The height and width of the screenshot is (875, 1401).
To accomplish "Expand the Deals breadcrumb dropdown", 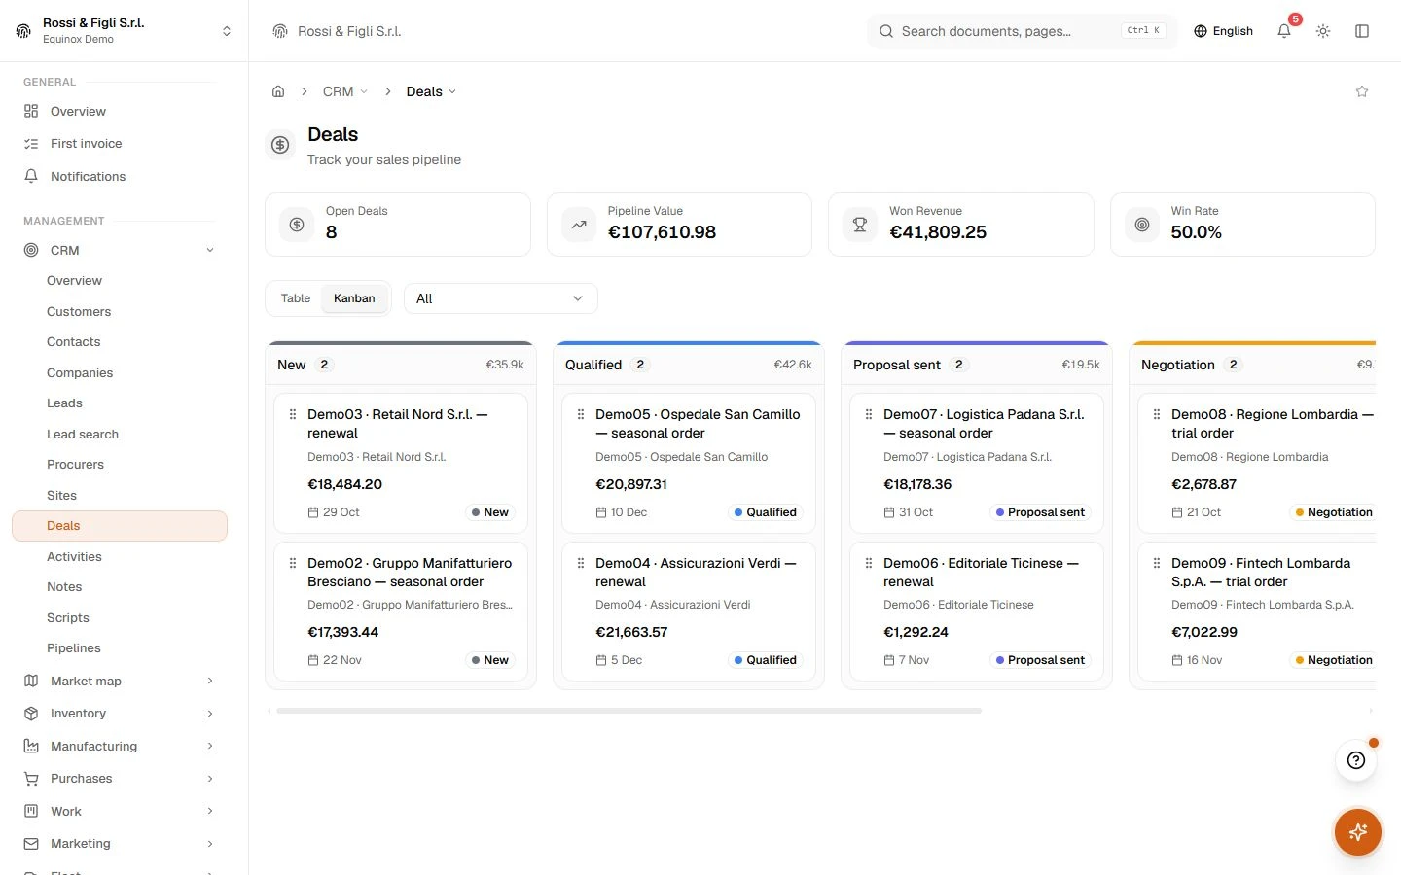I will click(431, 91).
